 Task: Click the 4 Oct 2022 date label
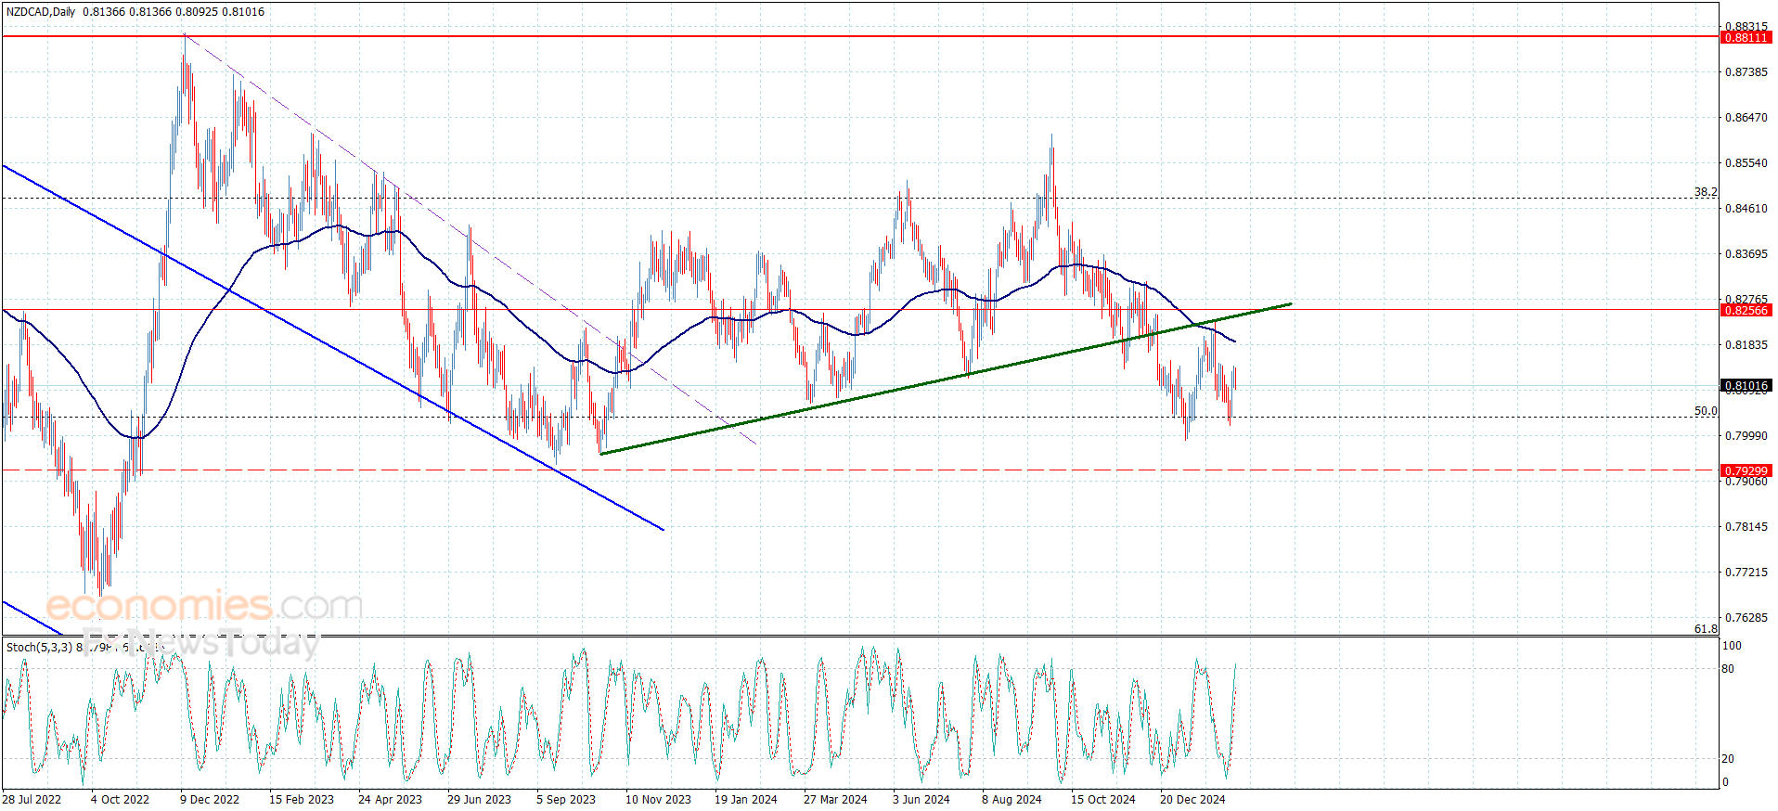120,800
